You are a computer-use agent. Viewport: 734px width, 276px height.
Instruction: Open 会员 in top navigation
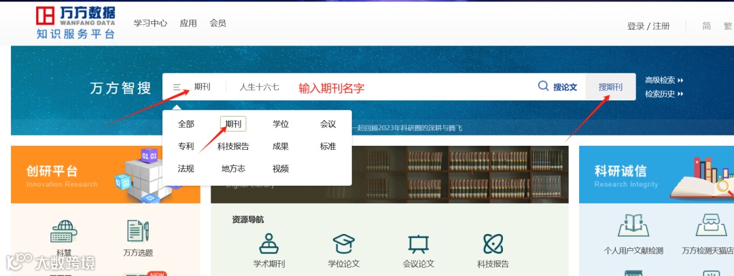(x=217, y=23)
